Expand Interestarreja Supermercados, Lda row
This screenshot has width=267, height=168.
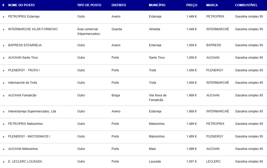tap(3, 112)
